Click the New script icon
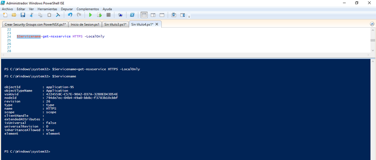 coord(5,15)
